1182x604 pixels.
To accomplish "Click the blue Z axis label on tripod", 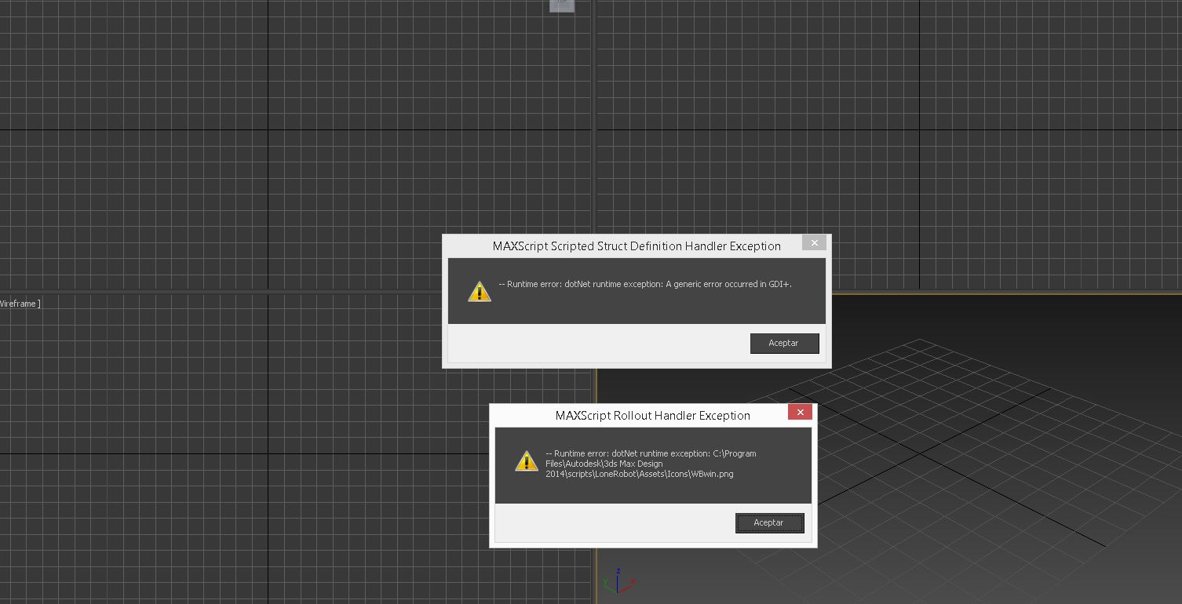I will pyautogui.click(x=618, y=572).
